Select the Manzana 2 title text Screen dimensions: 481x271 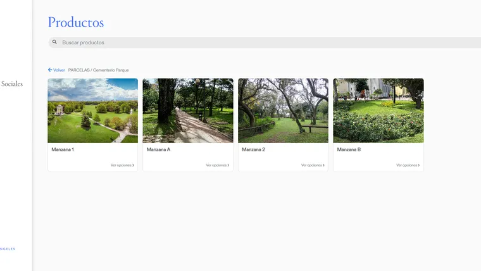click(253, 149)
